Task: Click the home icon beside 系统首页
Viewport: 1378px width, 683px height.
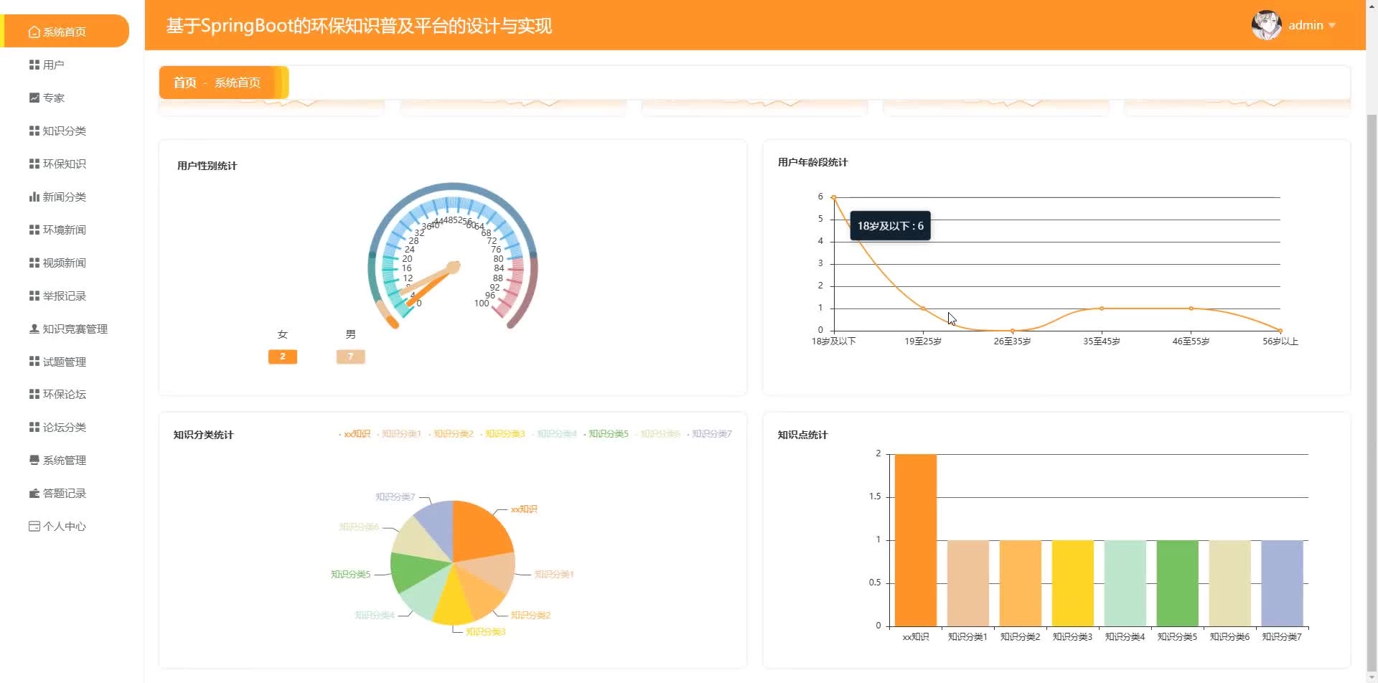Action: [34, 32]
